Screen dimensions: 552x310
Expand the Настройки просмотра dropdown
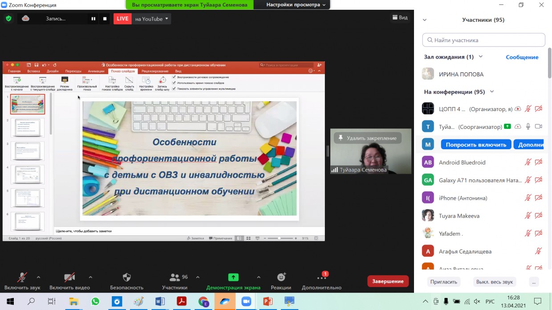click(296, 5)
